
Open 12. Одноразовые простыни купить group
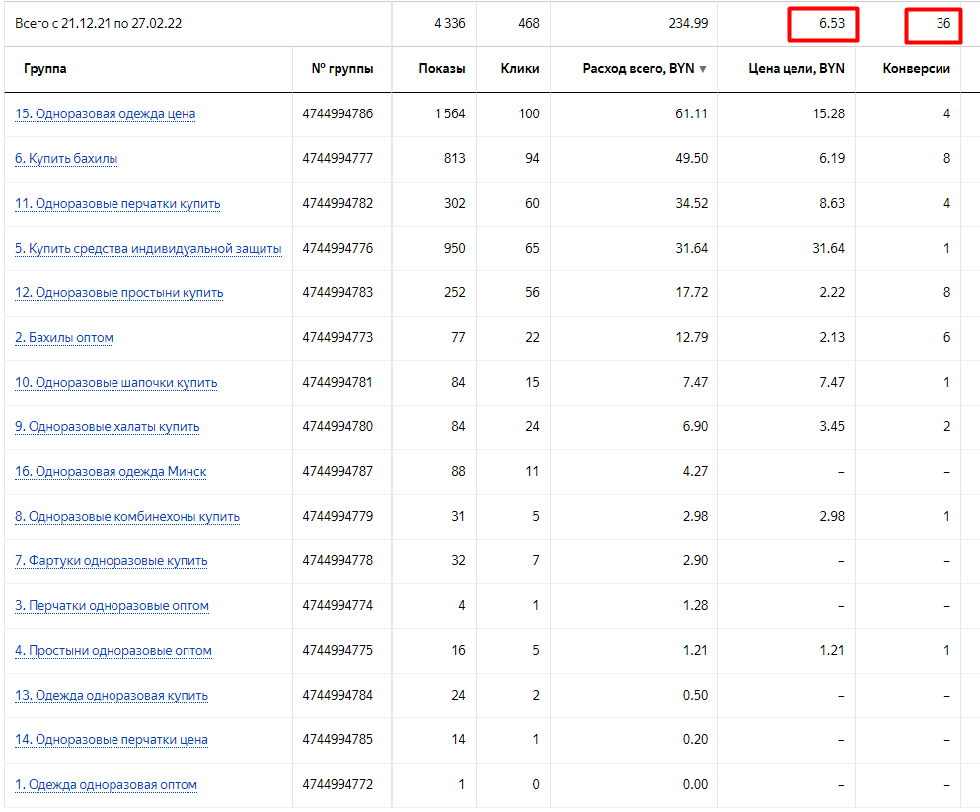118,293
